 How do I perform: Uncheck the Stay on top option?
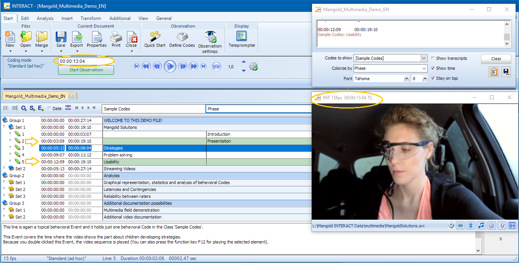[433, 78]
